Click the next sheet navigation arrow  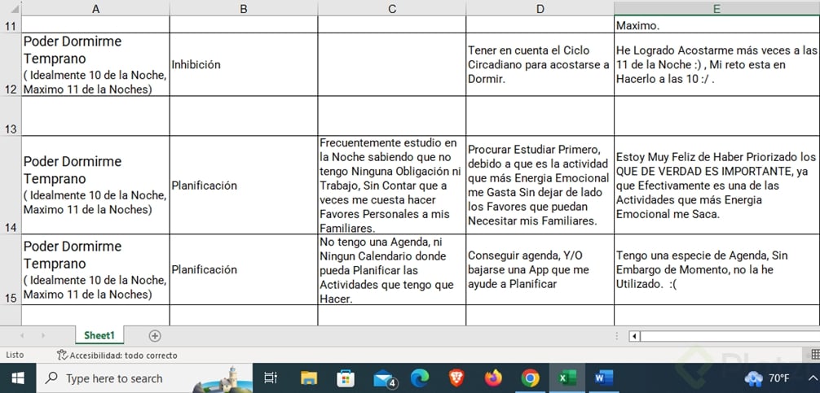coord(43,335)
